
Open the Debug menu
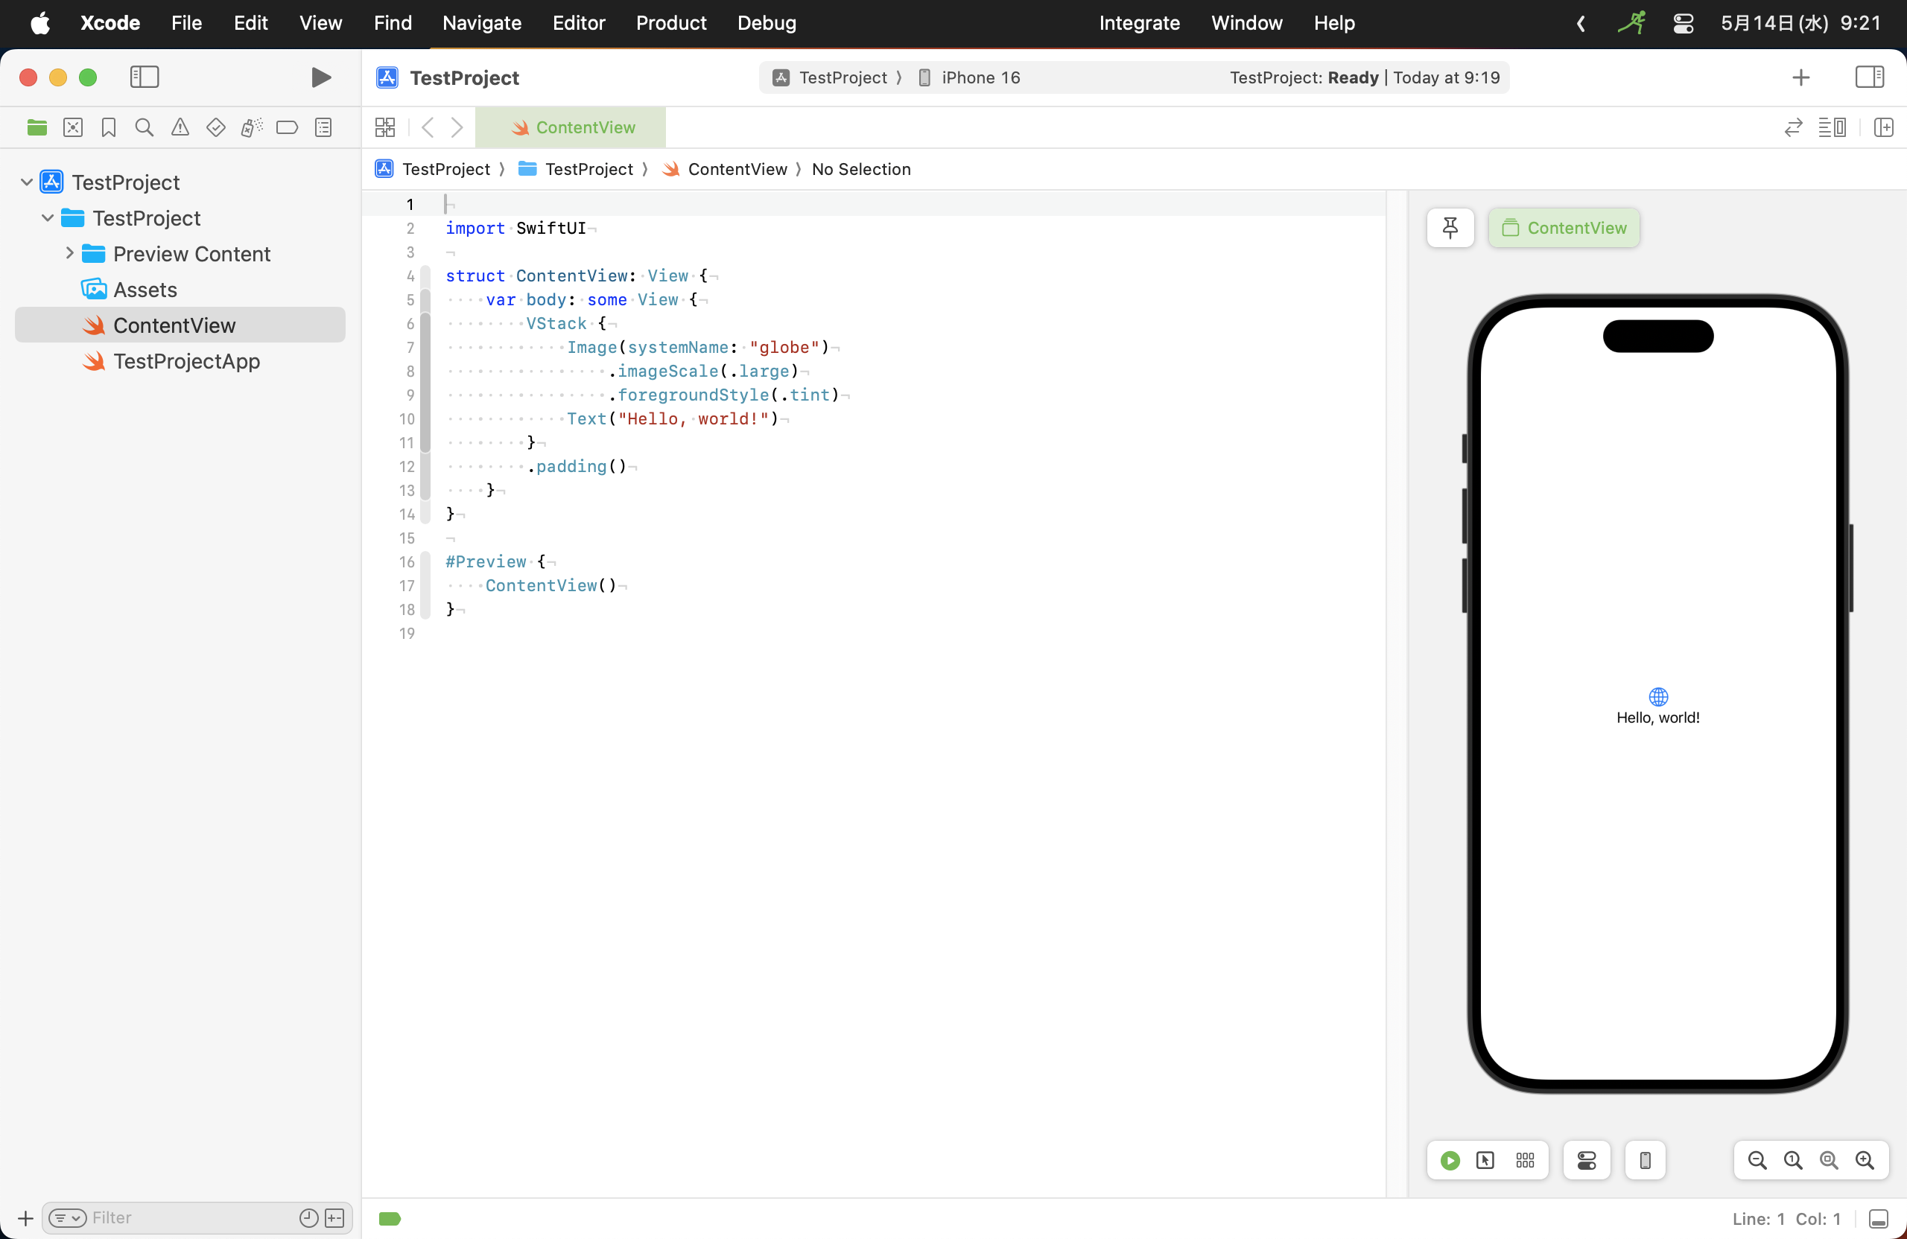(765, 23)
